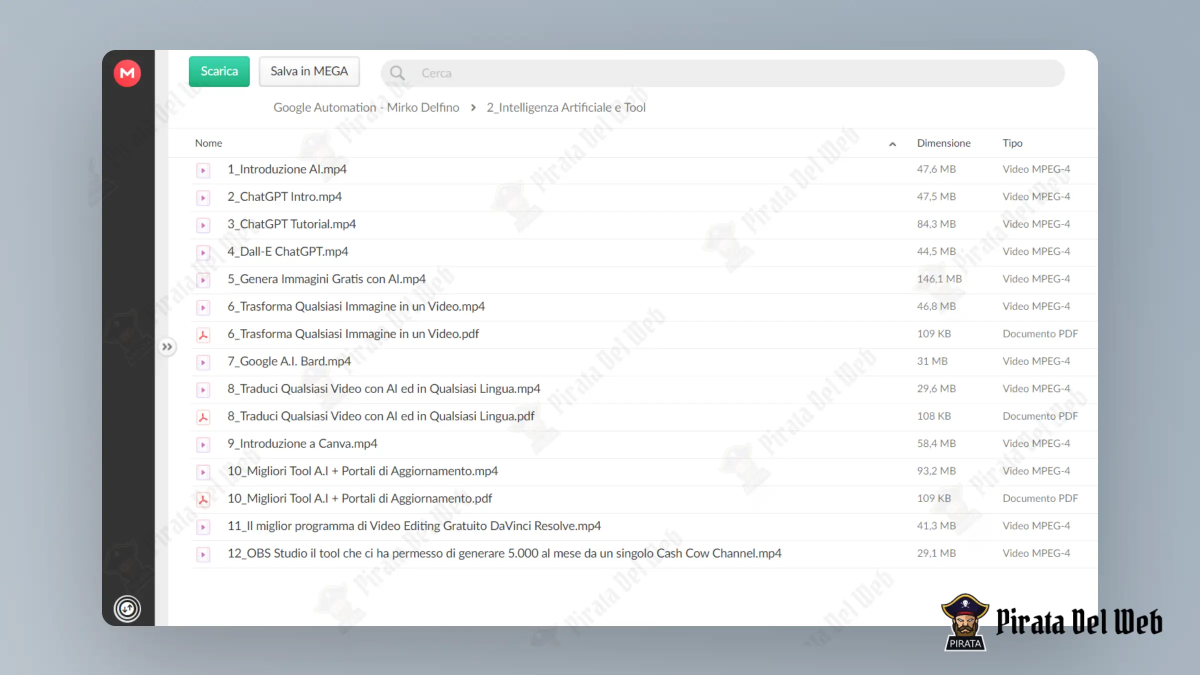Click the 108 KB size value
The image size is (1200, 675).
pos(934,416)
